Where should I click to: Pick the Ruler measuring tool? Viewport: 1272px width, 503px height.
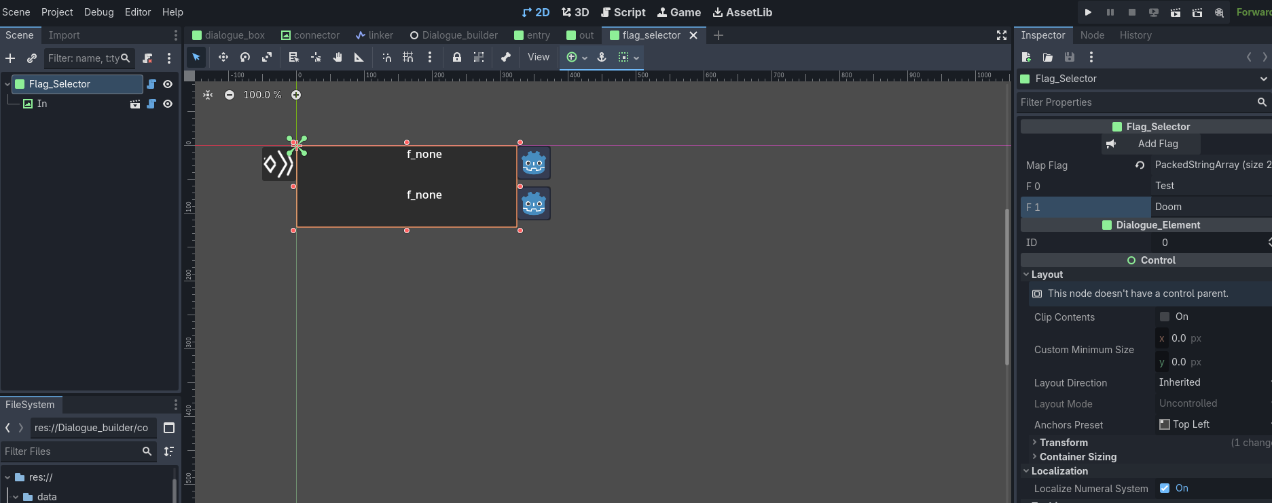click(359, 58)
